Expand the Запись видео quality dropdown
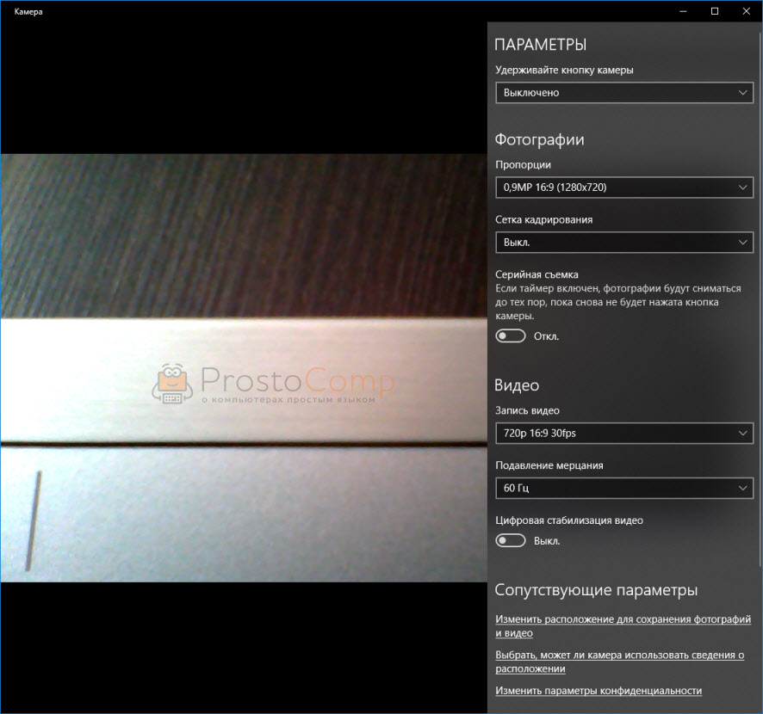This screenshot has width=763, height=714. 624,434
